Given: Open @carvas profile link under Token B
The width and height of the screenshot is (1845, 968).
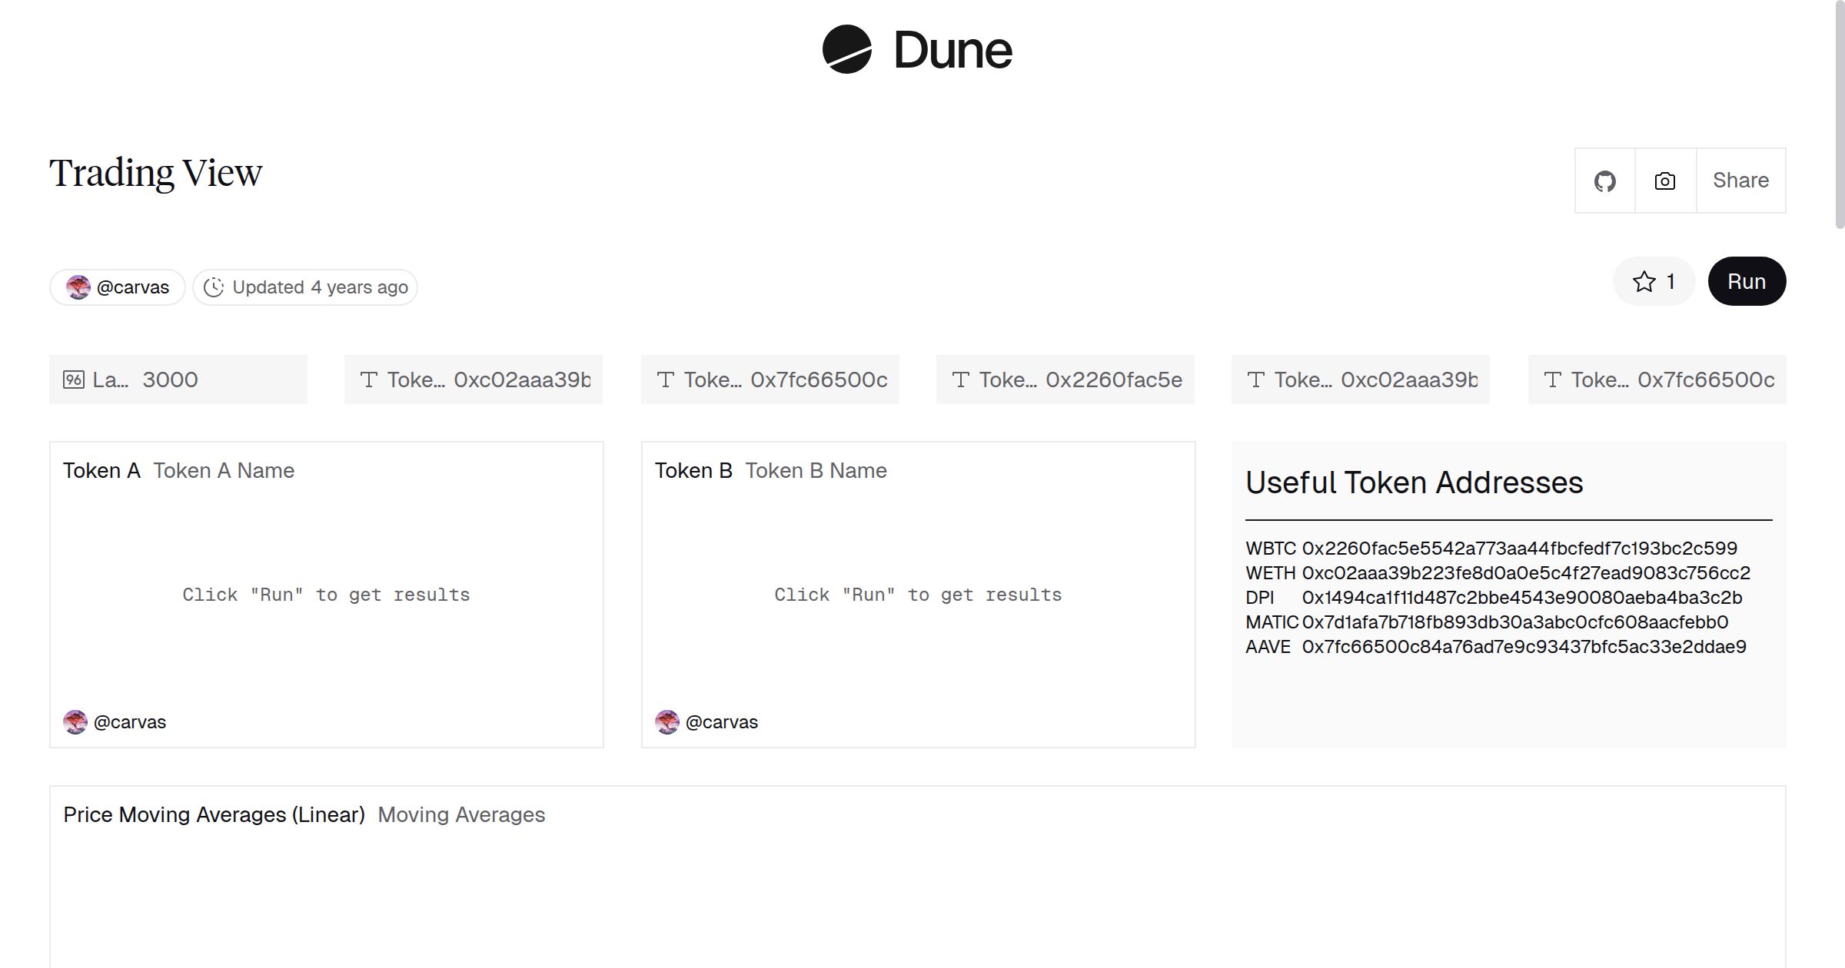Looking at the screenshot, I should [x=721, y=722].
